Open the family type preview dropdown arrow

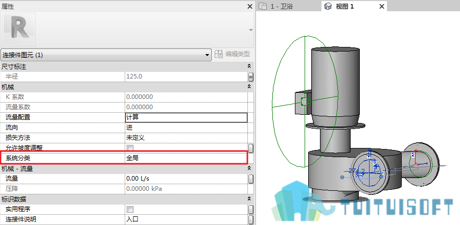pyautogui.click(x=250, y=30)
